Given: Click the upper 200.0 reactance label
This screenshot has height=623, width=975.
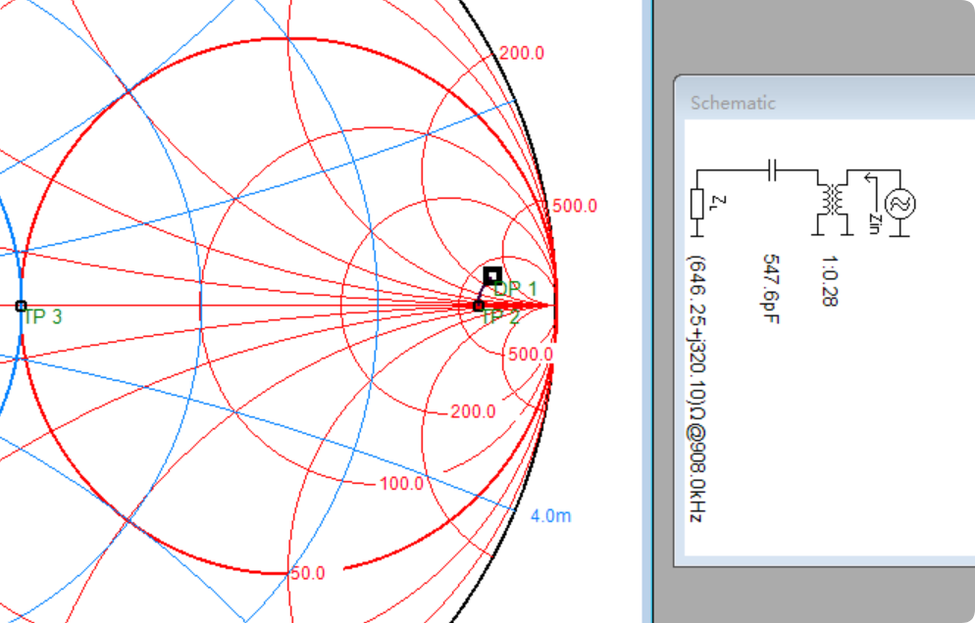Looking at the screenshot, I should [x=522, y=53].
